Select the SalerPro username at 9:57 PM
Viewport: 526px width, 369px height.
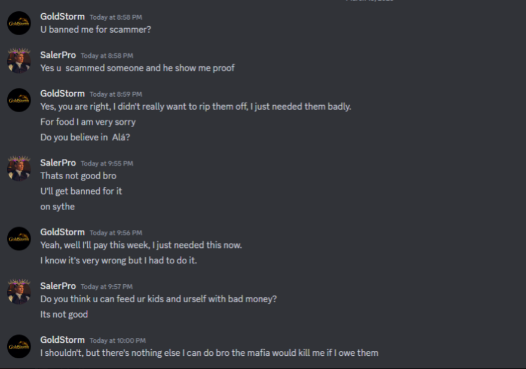tap(58, 286)
